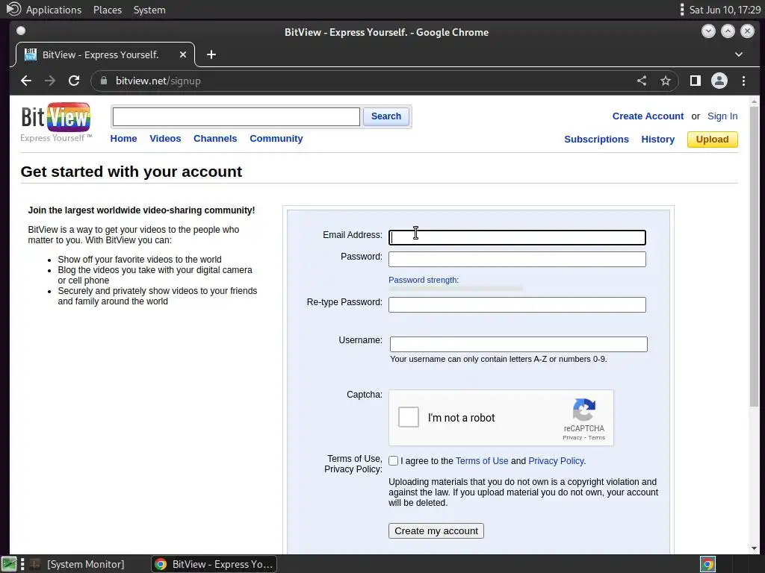
Task: Open a new tab with plus icon
Action: [211, 54]
